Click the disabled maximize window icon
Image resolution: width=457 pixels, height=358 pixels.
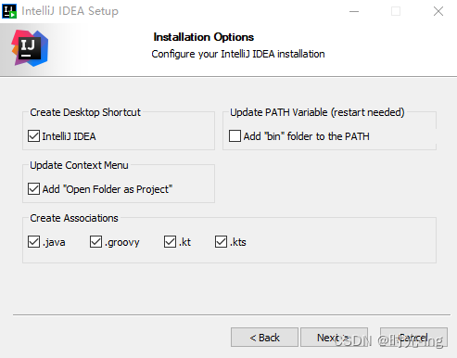point(396,11)
